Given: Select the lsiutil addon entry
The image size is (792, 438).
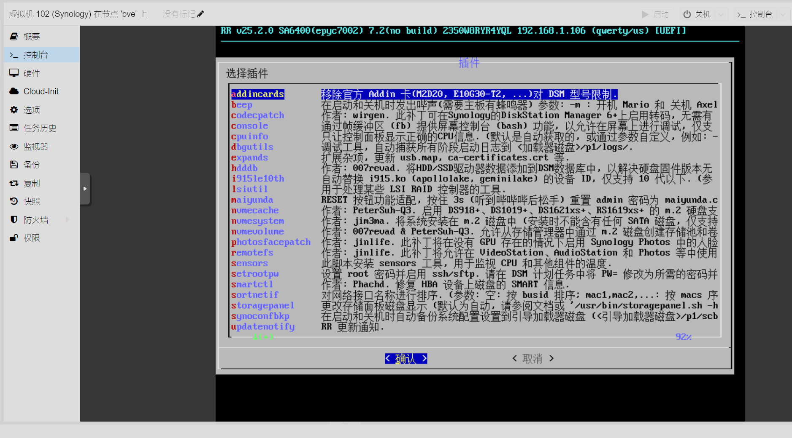Looking at the screenshot, I should (250, 189).
